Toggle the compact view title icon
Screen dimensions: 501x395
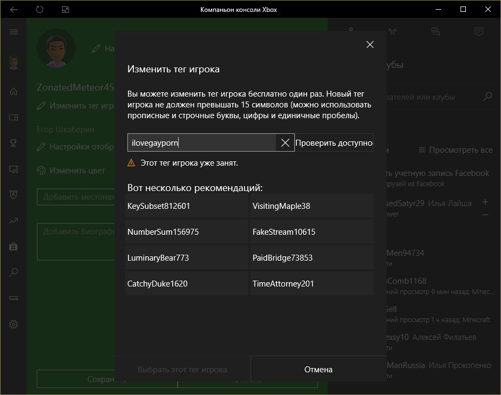65,10
